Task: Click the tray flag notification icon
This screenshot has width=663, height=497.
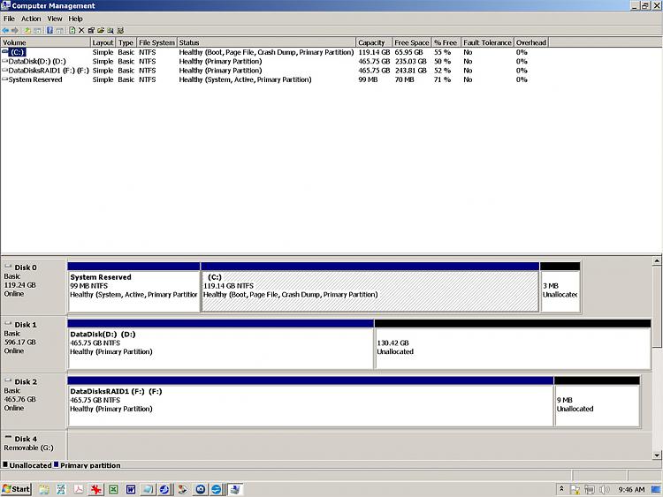Action: tap(575, 489)
